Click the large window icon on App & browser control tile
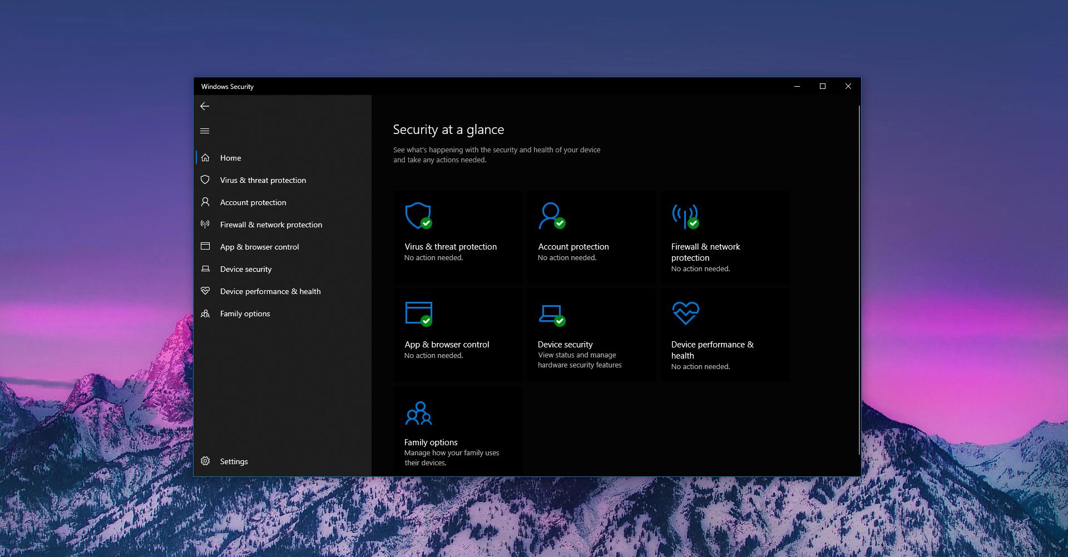This screenshot has width=1068, height=557. point(418,314)
